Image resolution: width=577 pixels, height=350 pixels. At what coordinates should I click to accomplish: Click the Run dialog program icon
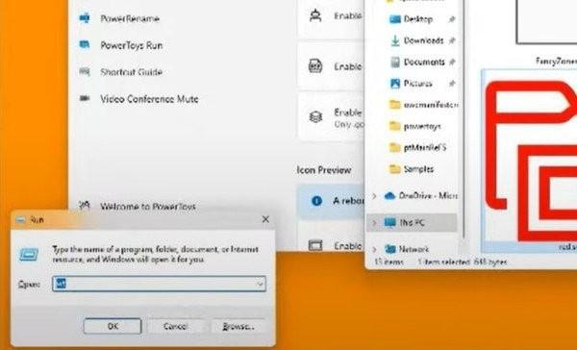(x=29, y=254)
